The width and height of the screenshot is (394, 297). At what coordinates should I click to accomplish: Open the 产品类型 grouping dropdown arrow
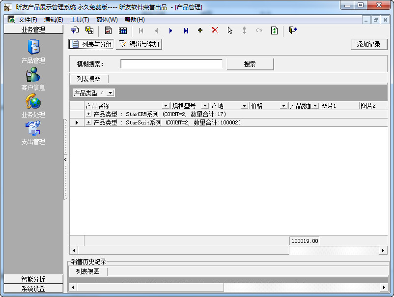coord(110,93)
